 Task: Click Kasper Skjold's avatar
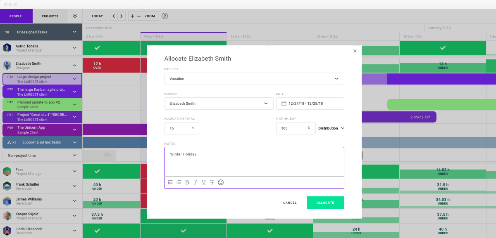pos(7,216)
